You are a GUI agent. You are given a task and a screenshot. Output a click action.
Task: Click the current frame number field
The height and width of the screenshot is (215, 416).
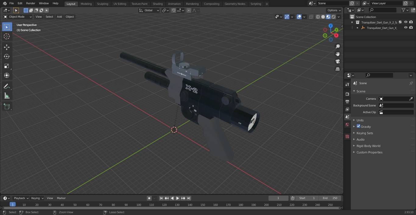(278, 198)
